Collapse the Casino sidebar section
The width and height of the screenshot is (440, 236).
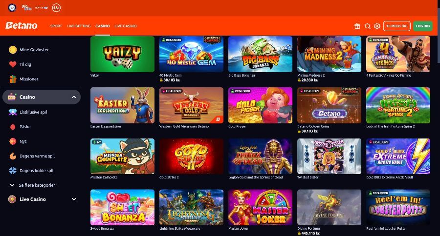[74, 97]
